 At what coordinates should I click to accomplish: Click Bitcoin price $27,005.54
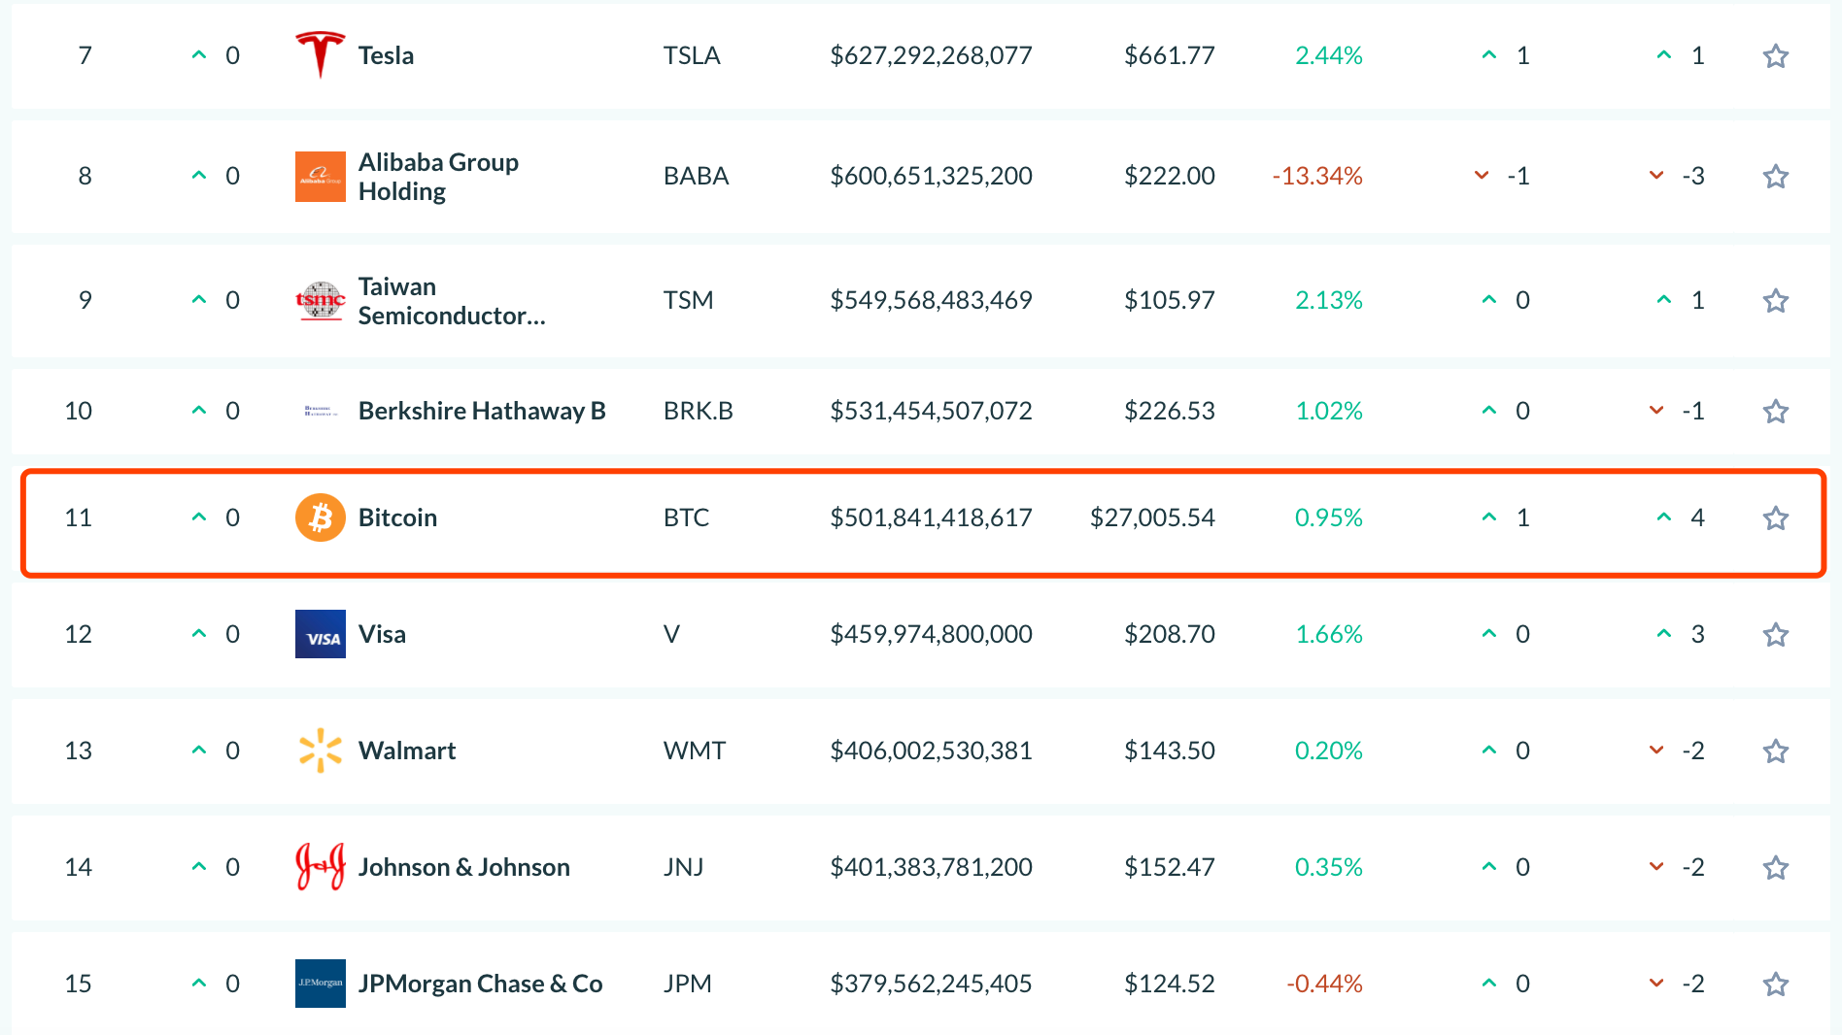[1152, 517]
